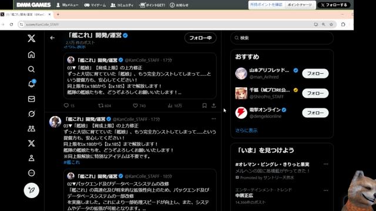Click the さらに表示 link under recommendations
The width and height of the screenshot is (376, 211).
[x=246, y=130]
